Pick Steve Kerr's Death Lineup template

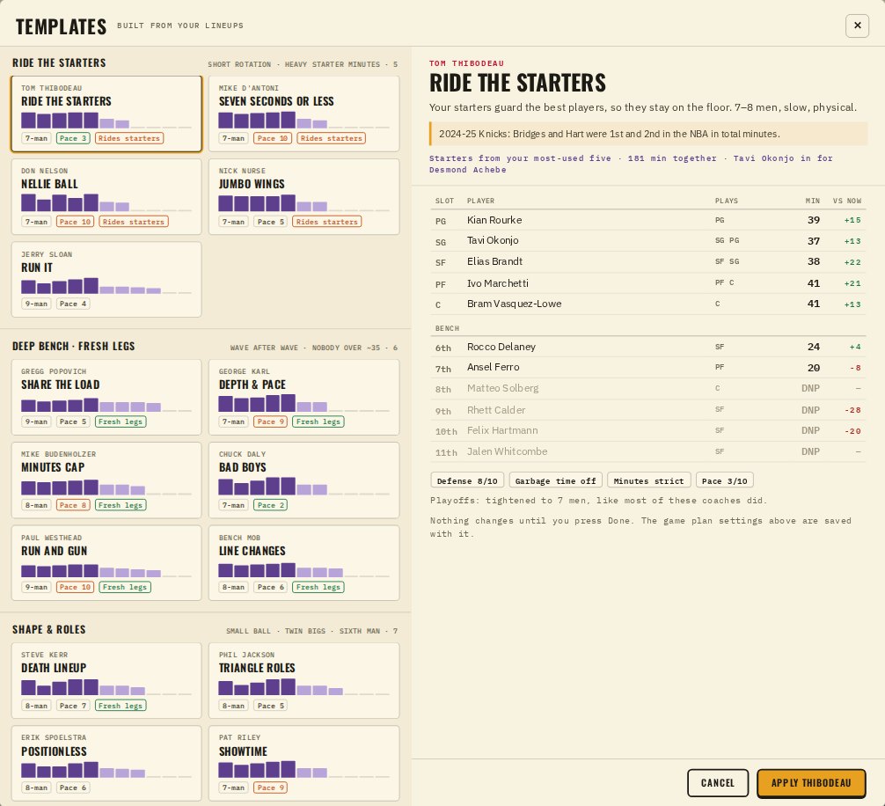[106, 681]
